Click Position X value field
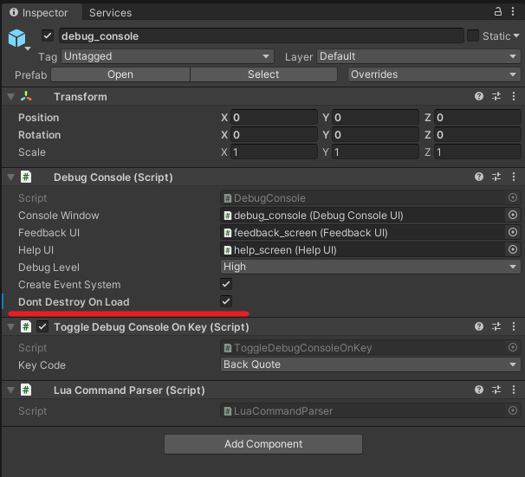Viewport: 525px width, 477px height. (274, 118)
